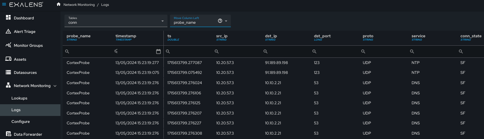The image size is (484, 139).
Task: Click the proto filter search icon
Action: [363, 52]
